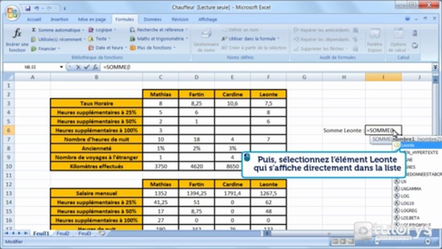Screen dimensions: 442x249
Task: Click the Taux Horaire label cell
Action: tap(96, 103)
